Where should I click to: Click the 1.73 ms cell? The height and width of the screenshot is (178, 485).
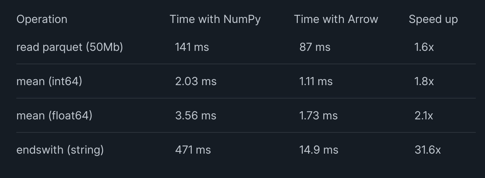[318, 115]
